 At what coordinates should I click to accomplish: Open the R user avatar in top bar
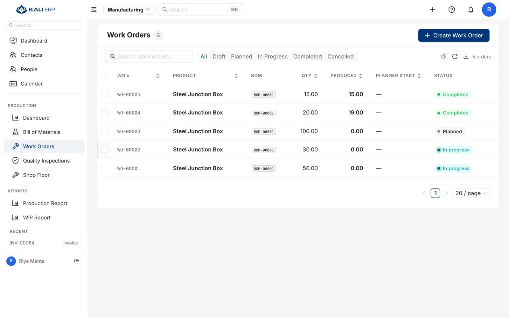tap(489, 10)
